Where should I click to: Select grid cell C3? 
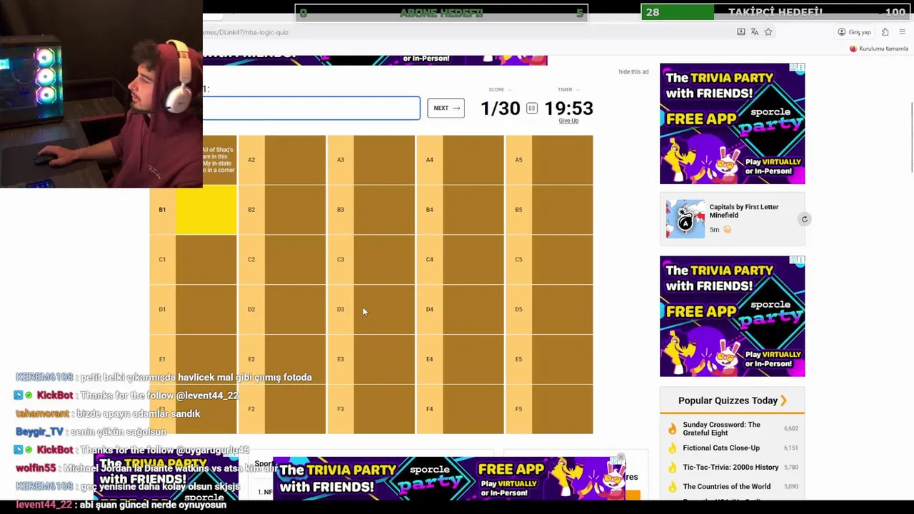coord(371,260)
